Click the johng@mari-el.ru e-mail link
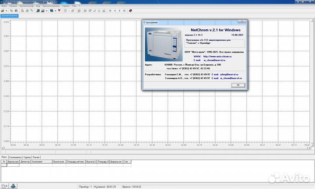 tap(229, 74)
